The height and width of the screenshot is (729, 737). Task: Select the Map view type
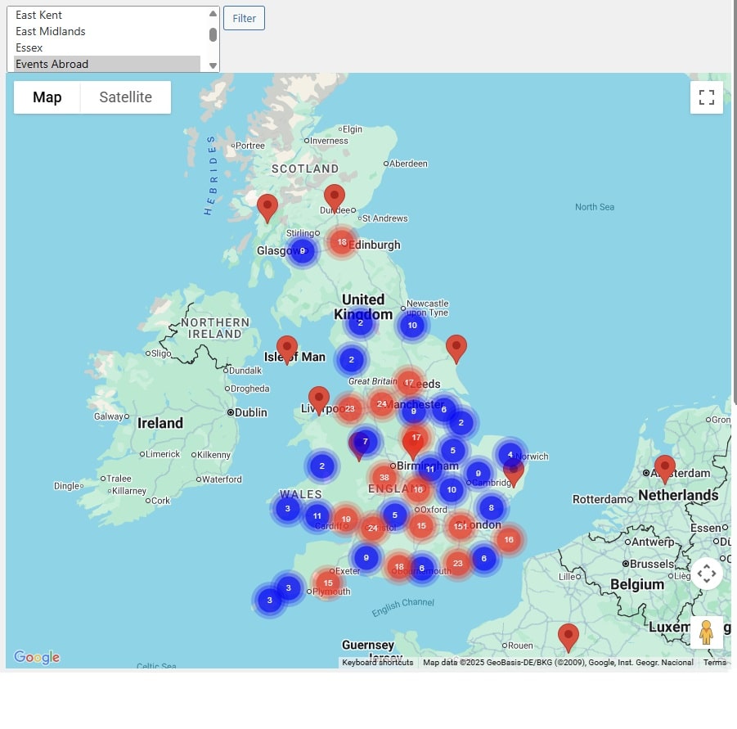[x=47, y=97]
